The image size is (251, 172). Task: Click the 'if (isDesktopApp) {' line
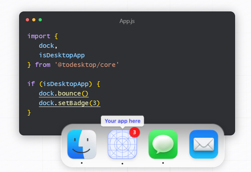coord(64,84)
